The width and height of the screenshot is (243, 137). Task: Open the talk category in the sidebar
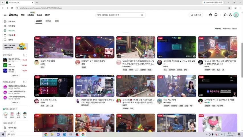pos(15,65)
